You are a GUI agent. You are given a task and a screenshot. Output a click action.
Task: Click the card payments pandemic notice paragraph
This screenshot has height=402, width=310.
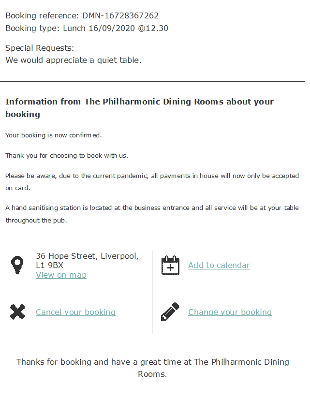[x=152, y=182]
